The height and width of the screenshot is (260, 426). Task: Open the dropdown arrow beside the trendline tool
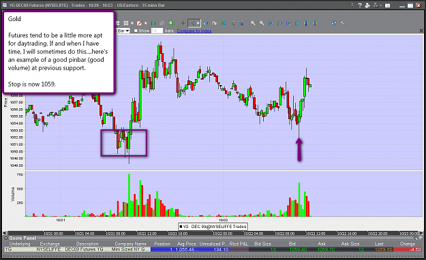[x=198, y=23]
